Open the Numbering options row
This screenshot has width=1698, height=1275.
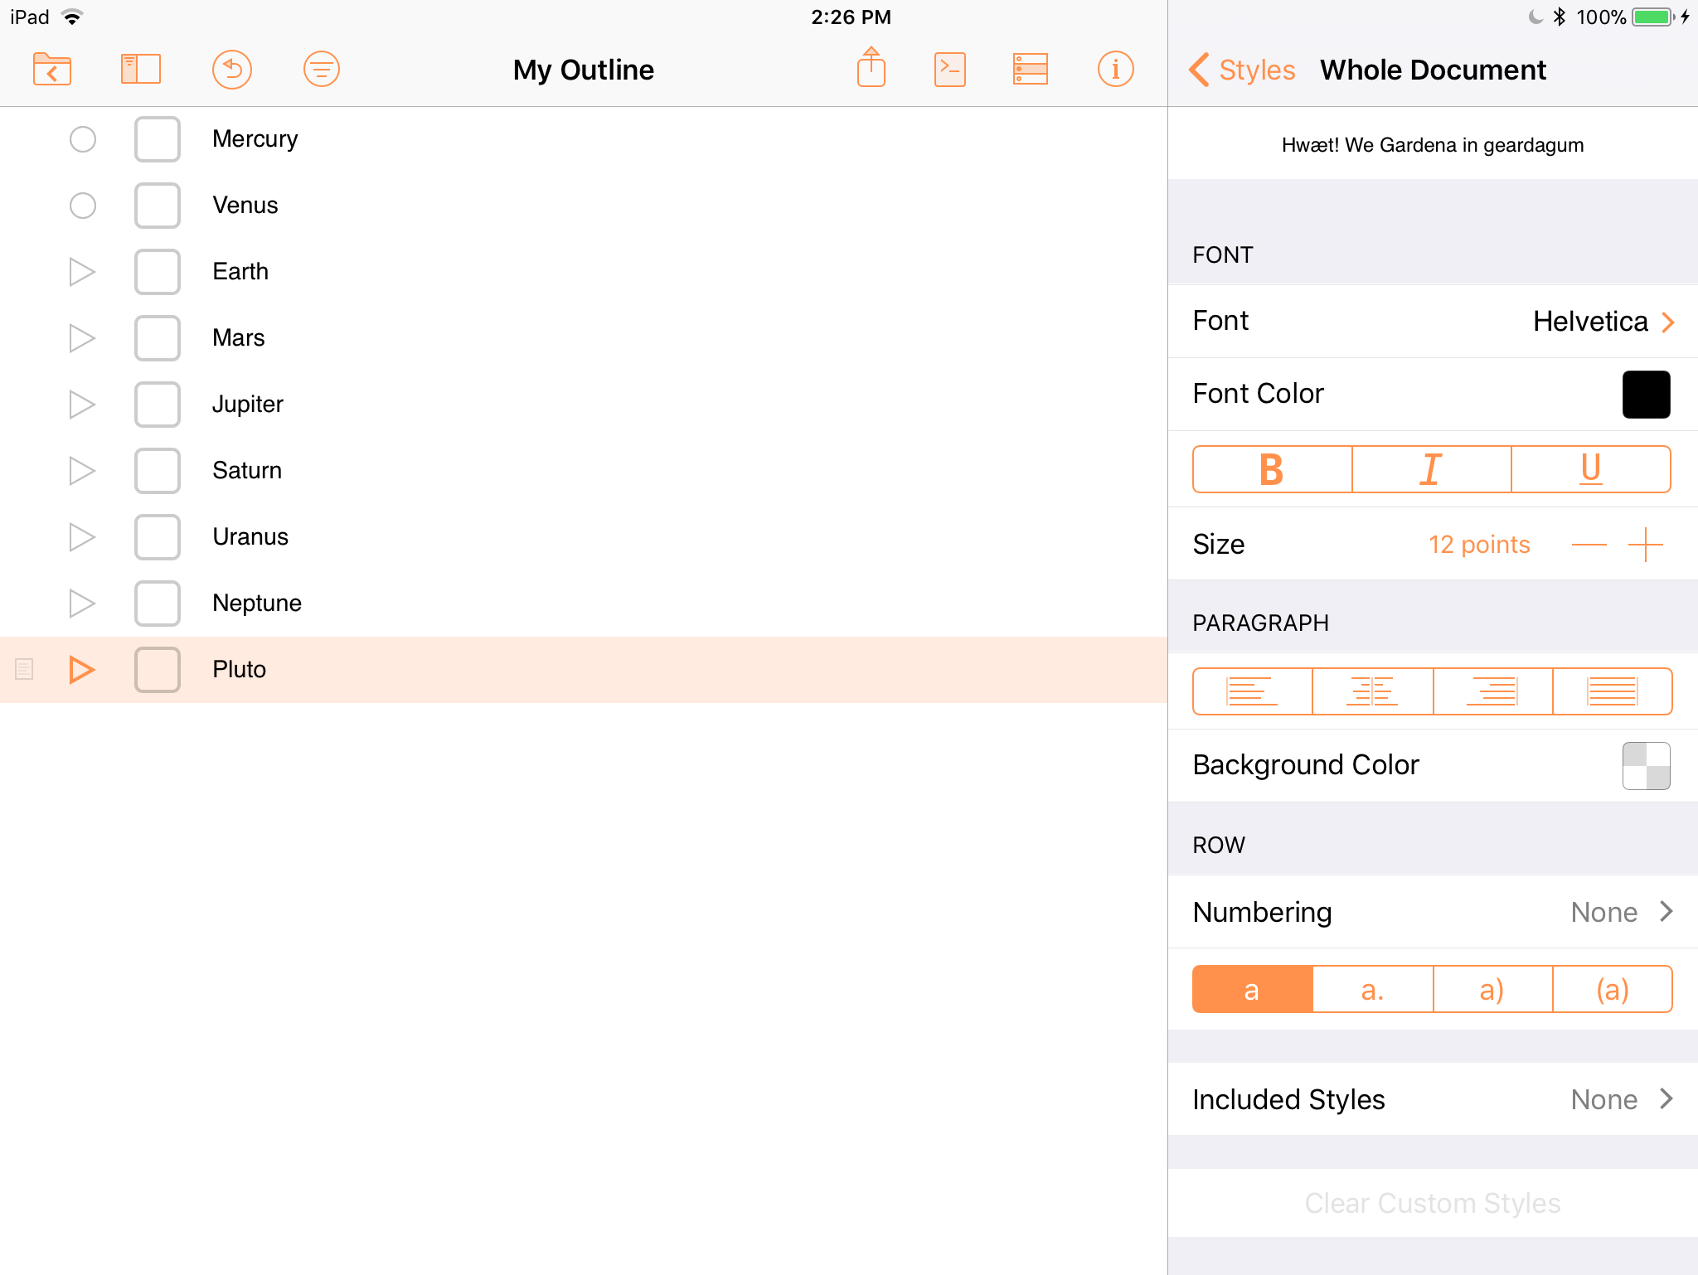1432,912
